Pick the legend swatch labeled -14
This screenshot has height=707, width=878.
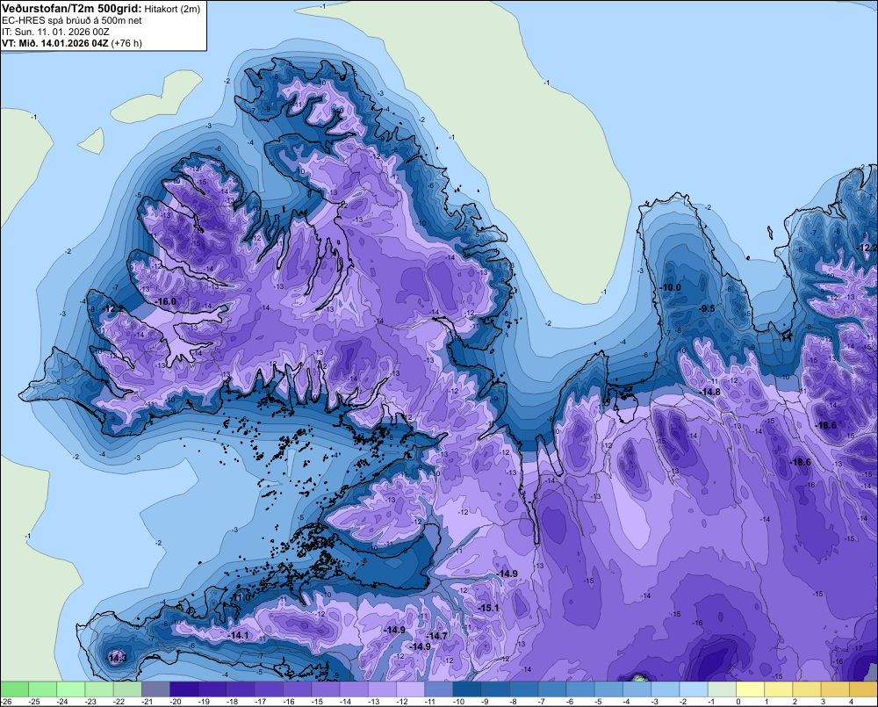(354, 689)
